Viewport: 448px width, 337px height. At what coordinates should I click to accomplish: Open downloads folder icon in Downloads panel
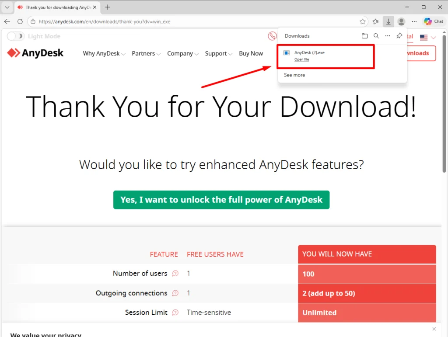click(x=364, y=36)
